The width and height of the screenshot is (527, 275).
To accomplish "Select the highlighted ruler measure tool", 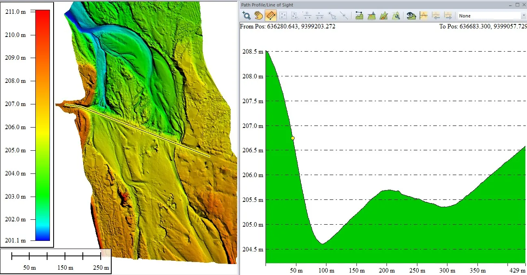I will (271, 16).
